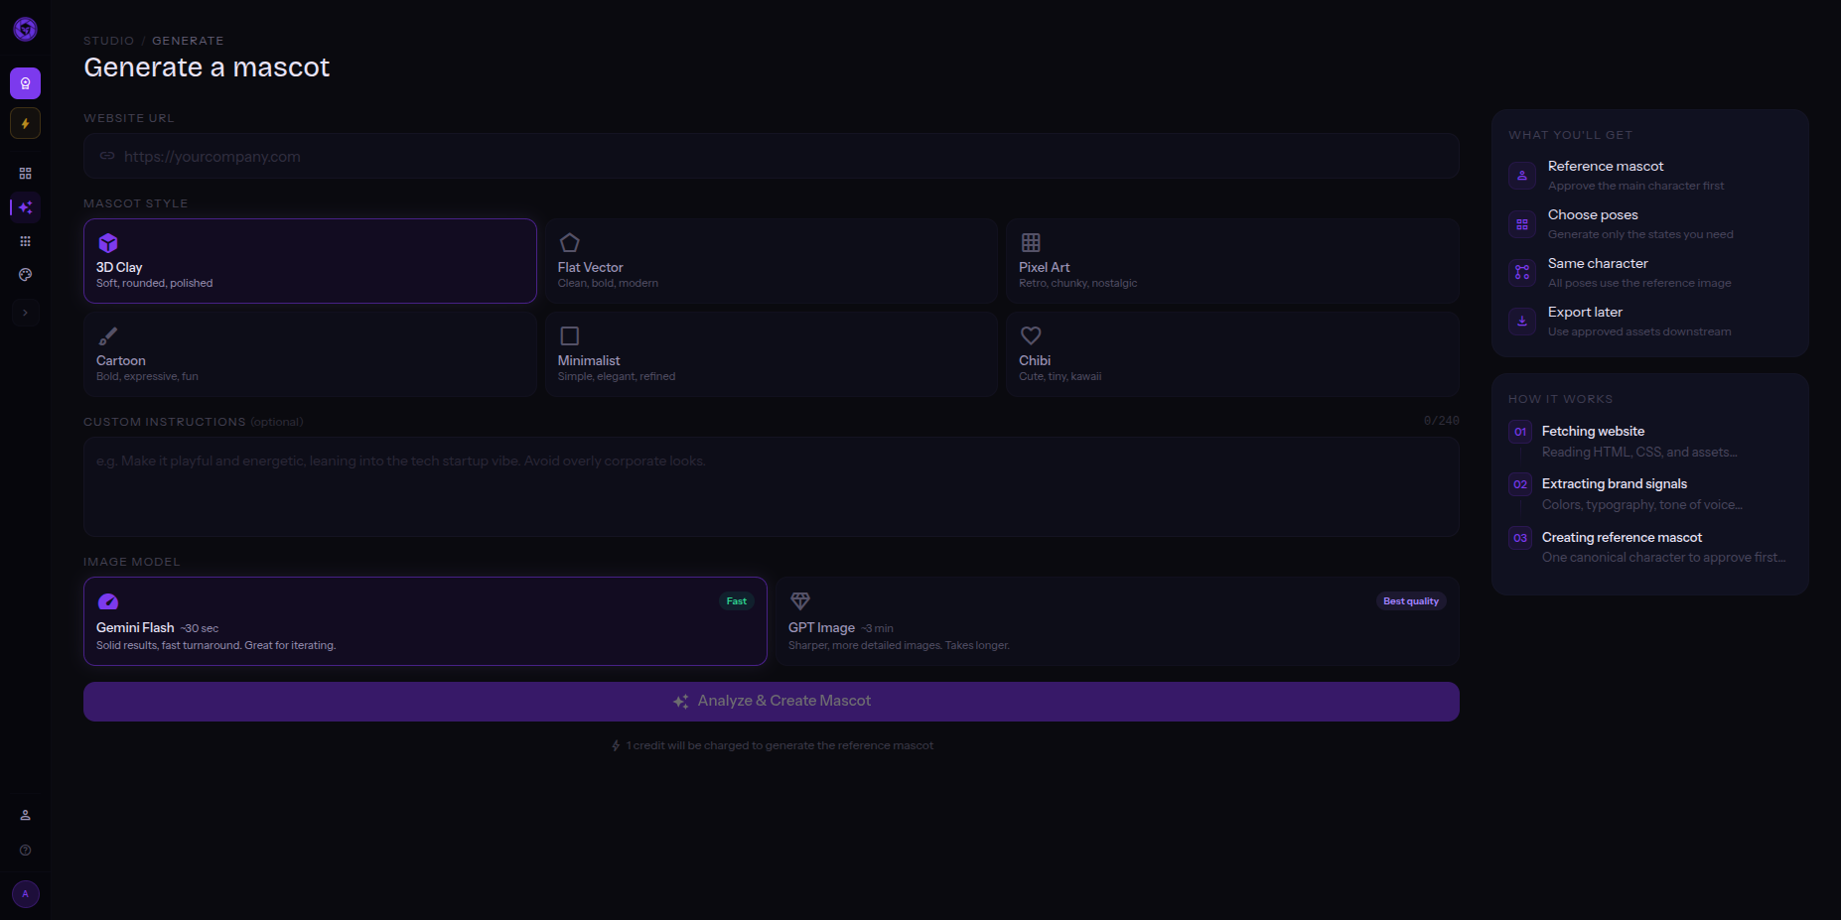
Task: Click the Reference mascot heading
Action: click(x=1605, y=166)
